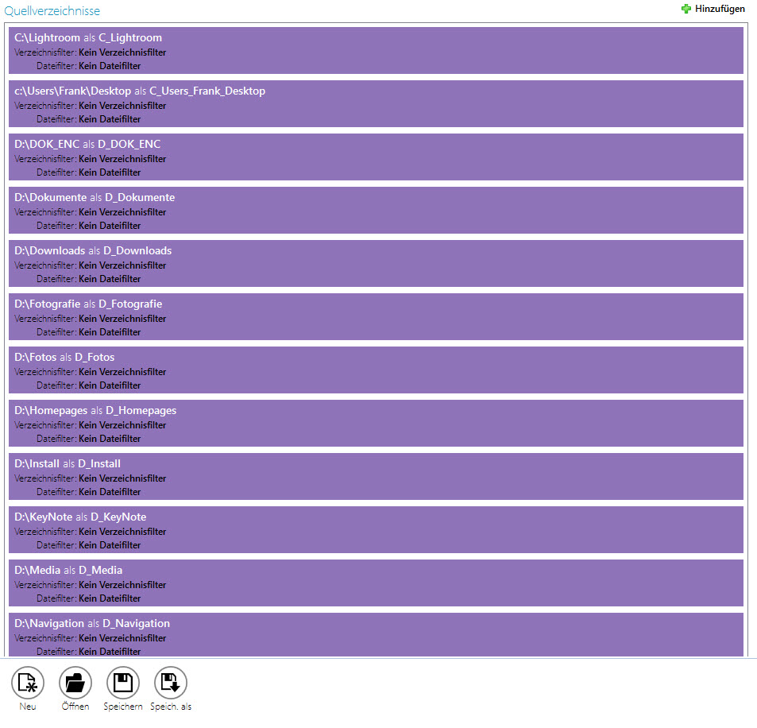Image resolution: width=757 pixels, height=728 pixels.
Task: Click the Neu (new file) icon
Action: tap(28, 683)
